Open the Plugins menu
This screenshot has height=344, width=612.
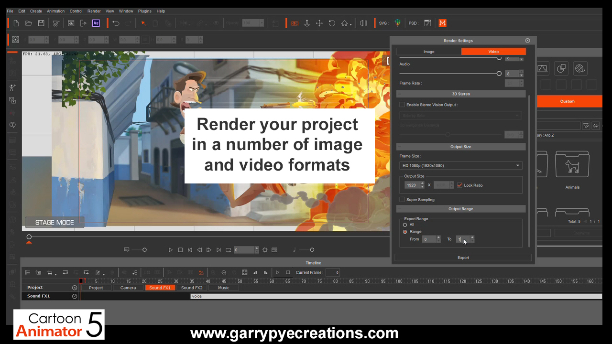tap(144, 11)
